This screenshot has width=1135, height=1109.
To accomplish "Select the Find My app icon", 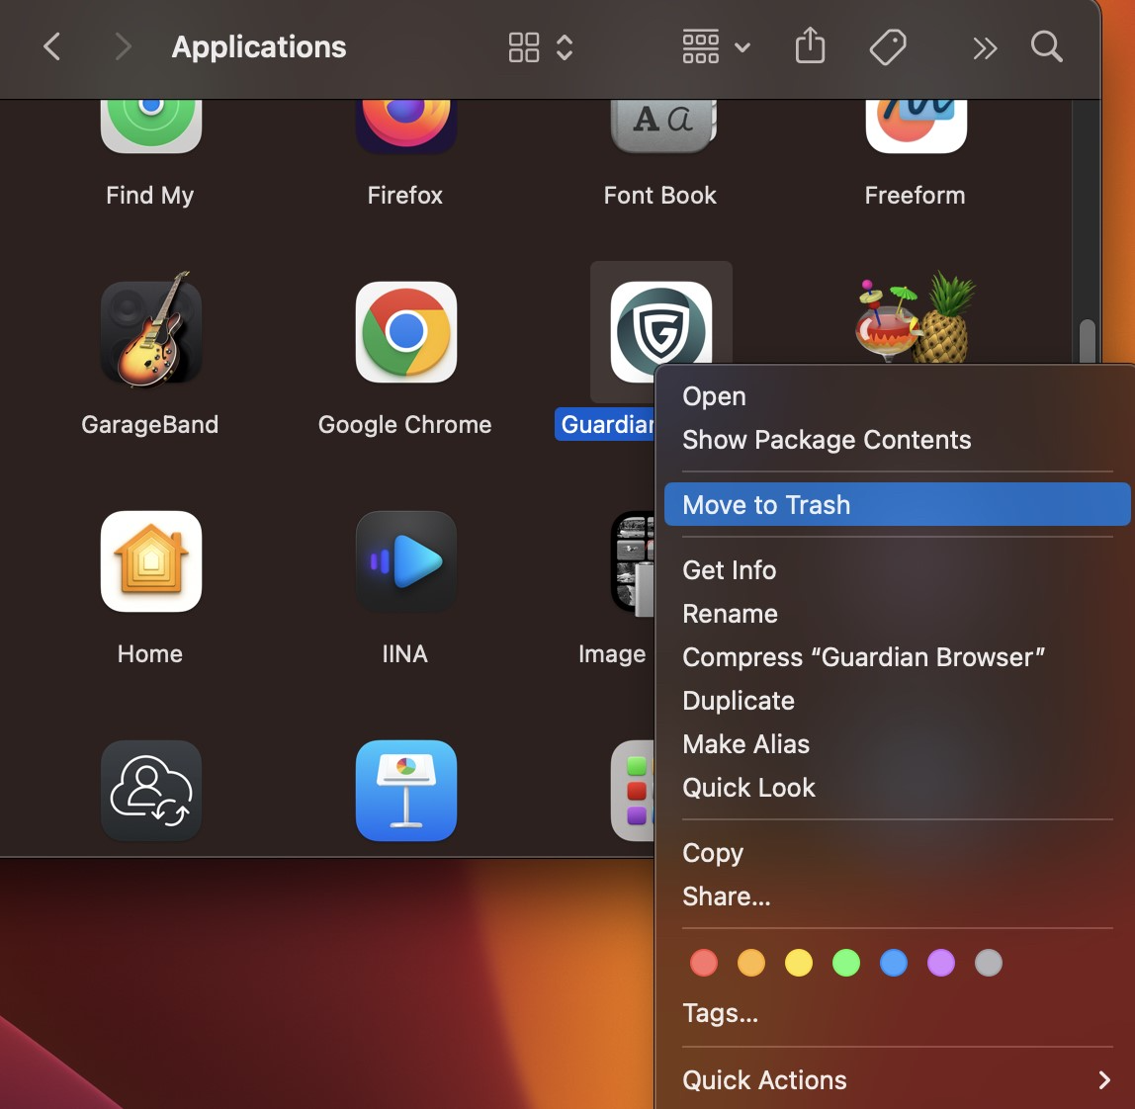I will [x=150, y=126].
